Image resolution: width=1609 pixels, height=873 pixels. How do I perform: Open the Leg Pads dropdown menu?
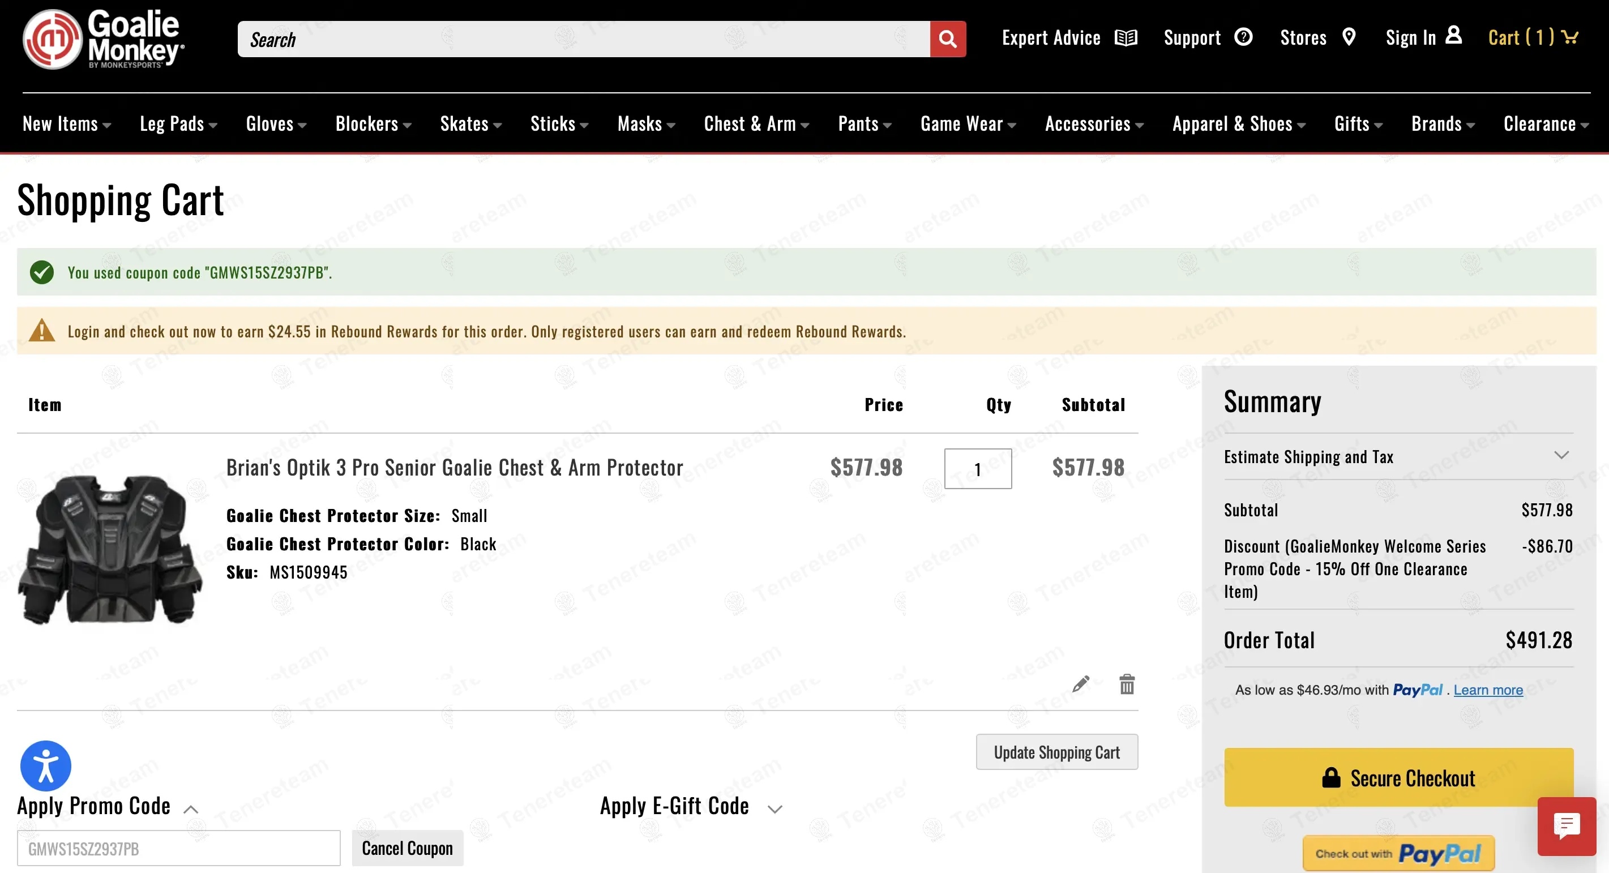(179, 123)
